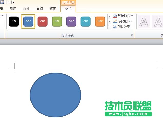Switch to the 邮件 tab
The image size is (163, 118).
click(x=26, y=9)
